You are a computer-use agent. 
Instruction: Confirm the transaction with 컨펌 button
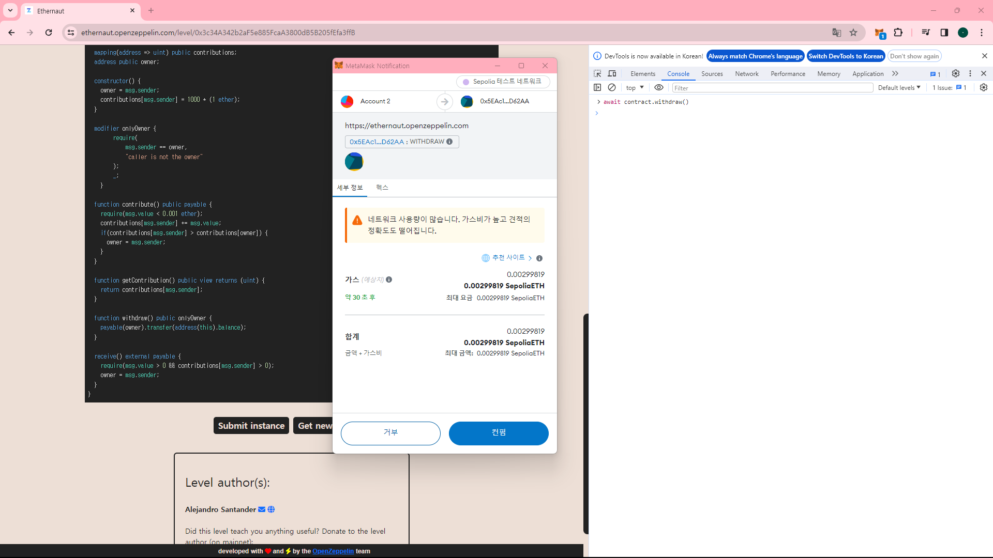point(499,433)
